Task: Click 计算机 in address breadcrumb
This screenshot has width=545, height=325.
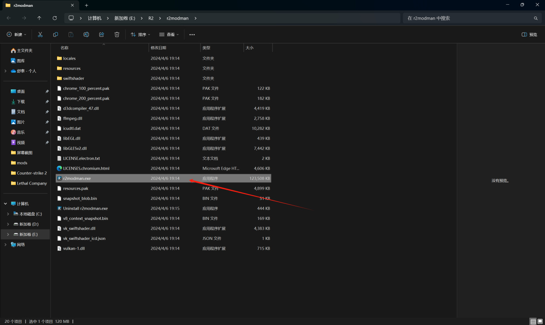Action: point(95,18)
